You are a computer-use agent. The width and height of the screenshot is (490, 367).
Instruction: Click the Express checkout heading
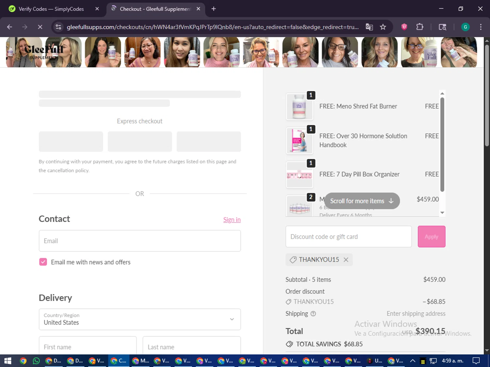[x=139, y=121]
